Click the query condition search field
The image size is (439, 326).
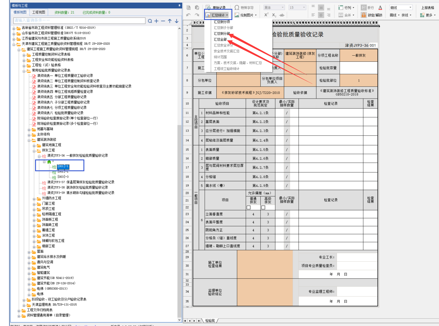pos(79,21)
